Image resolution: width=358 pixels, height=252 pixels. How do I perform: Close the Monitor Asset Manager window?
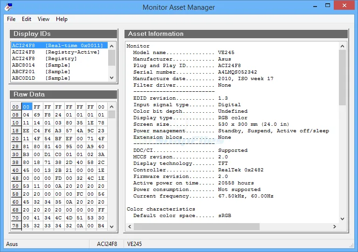(x=344, y=6)
